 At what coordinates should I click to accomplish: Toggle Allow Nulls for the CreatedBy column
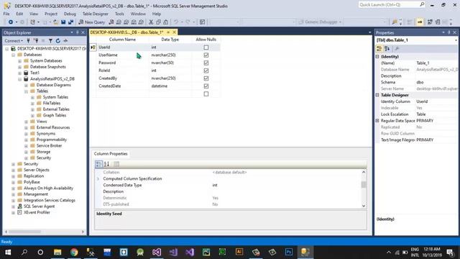[x=206, y=78]
